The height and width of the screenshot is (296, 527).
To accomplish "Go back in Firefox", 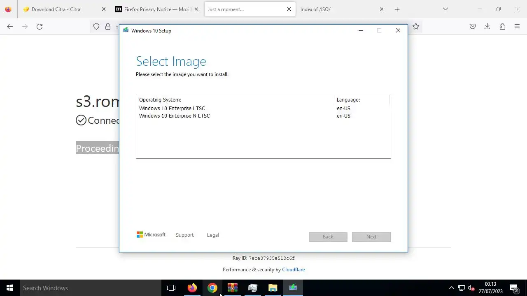I will pos(10,27).
